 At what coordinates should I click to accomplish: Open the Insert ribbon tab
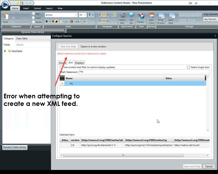pyautogui.click(x=26, y=8)
